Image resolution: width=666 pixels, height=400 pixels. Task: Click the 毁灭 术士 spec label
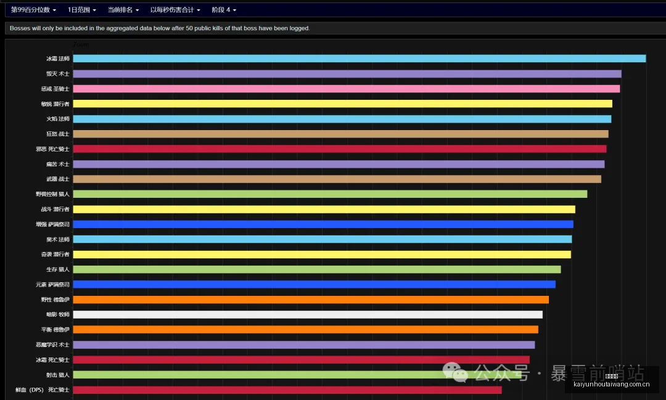point(58,74)
